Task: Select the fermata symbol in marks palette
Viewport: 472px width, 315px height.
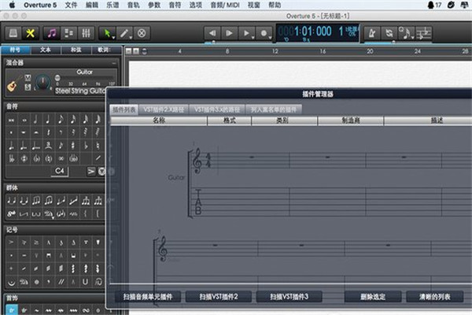Action: click(12, 282)
